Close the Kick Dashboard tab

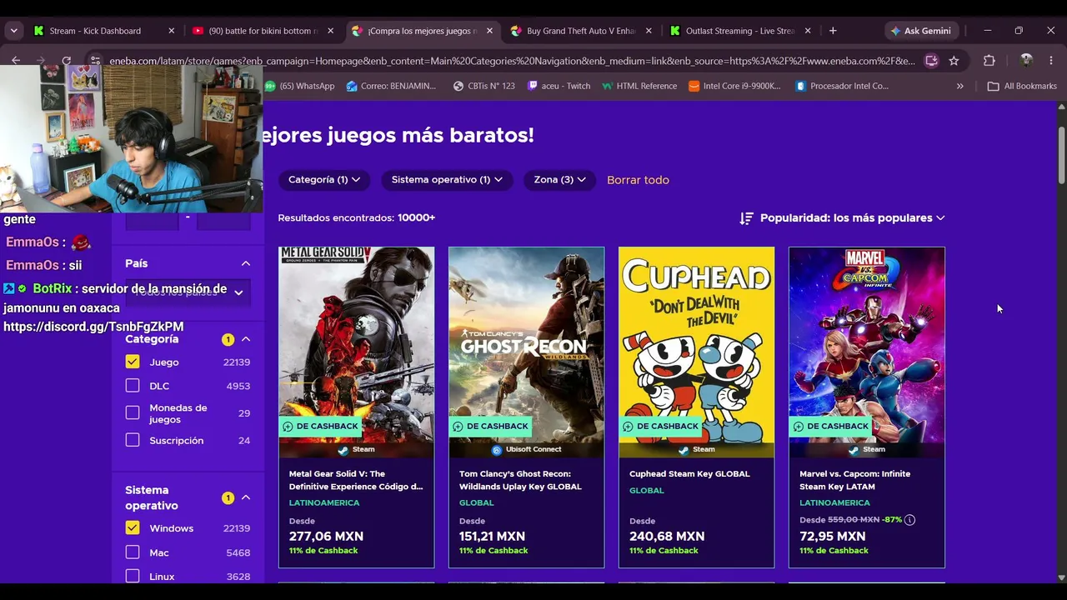(172, 31)
